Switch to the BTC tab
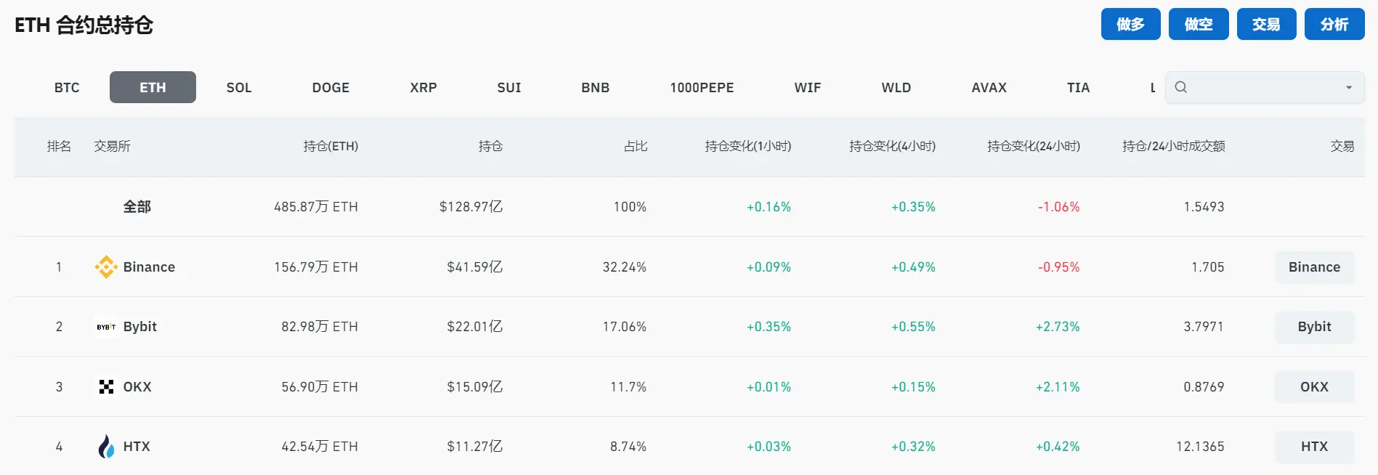The width and height of the screenshot is (1378, 475). (67, 88)
